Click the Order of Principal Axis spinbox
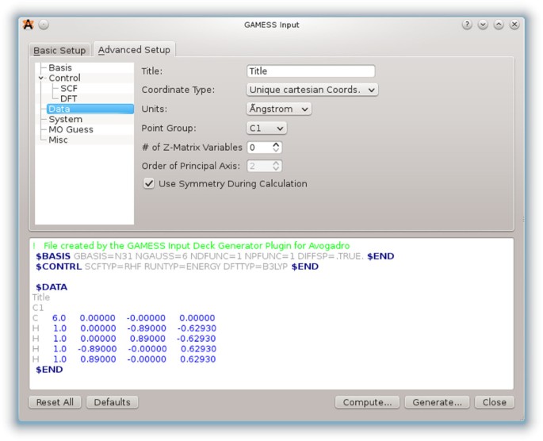Screen dimensions: 543x441 (x=265, y=166)
